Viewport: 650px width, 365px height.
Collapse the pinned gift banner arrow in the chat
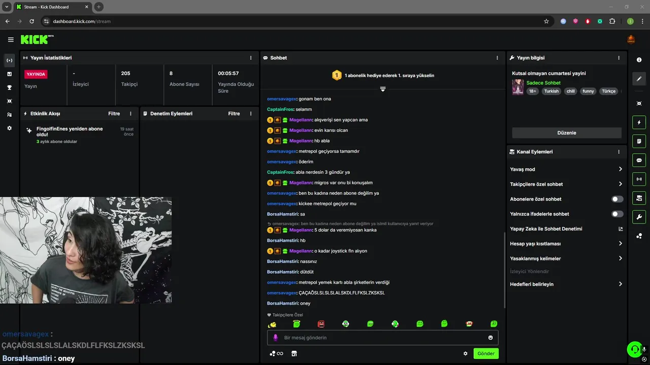coord(383,89)
